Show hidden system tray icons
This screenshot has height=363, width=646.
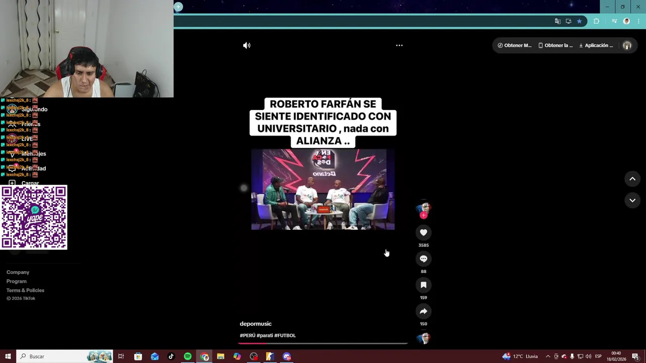point(548,356)
